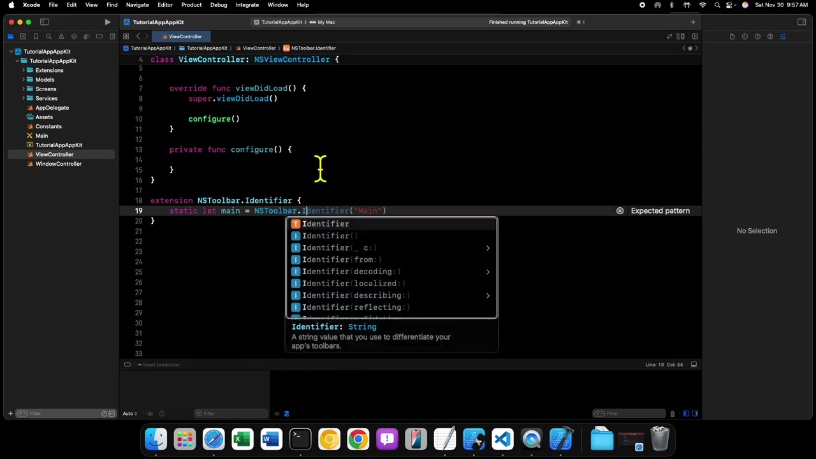Hide the variables view pane toggle
Screen dimensions: 816x459
pos(686,414)
